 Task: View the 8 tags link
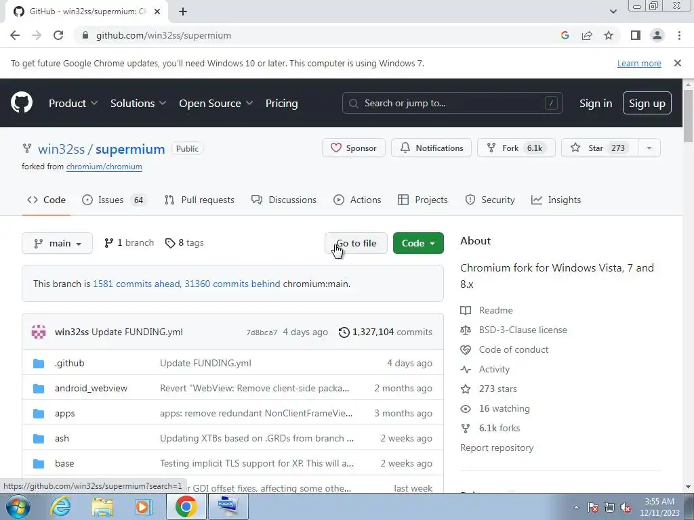pyautogui.click(x=184, y=243)
